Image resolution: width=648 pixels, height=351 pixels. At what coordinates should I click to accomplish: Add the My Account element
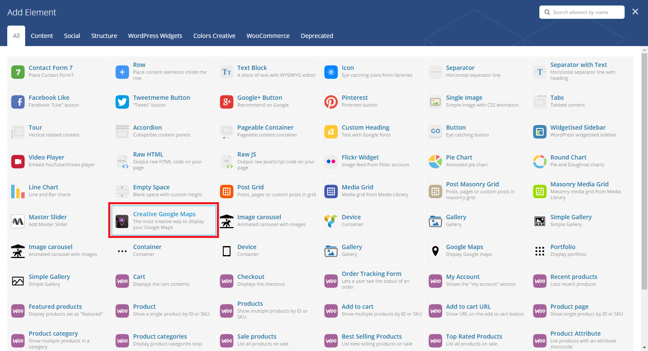477,281
